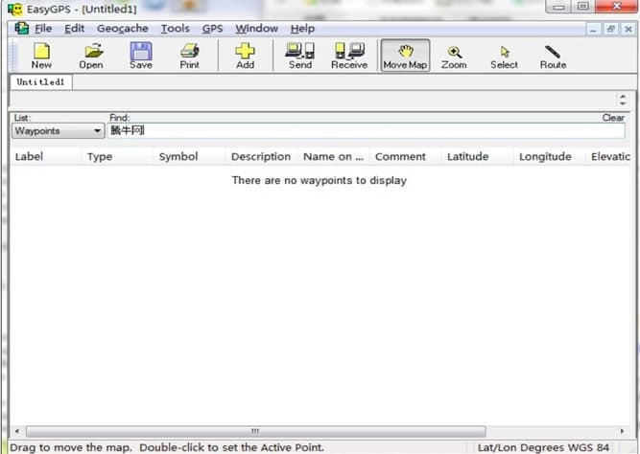Add a waypoint with Add icon
This screenshot has height=454, width=640.
point(245,56)
